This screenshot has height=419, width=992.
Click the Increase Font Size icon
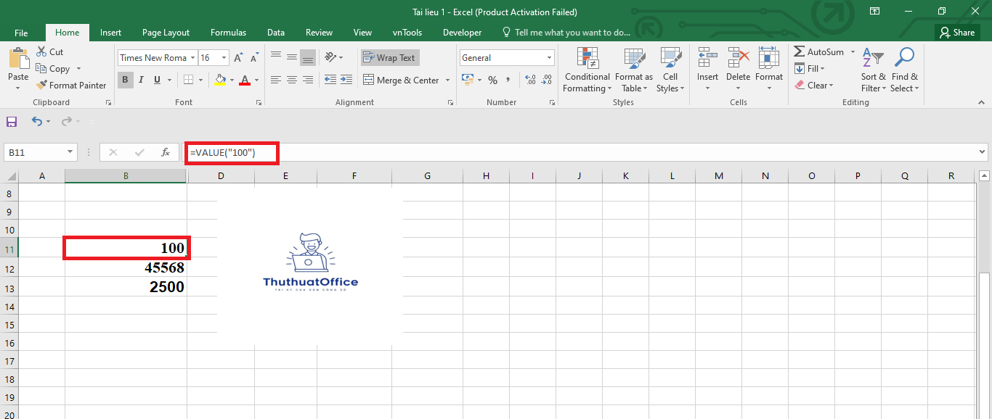point(238,58)
